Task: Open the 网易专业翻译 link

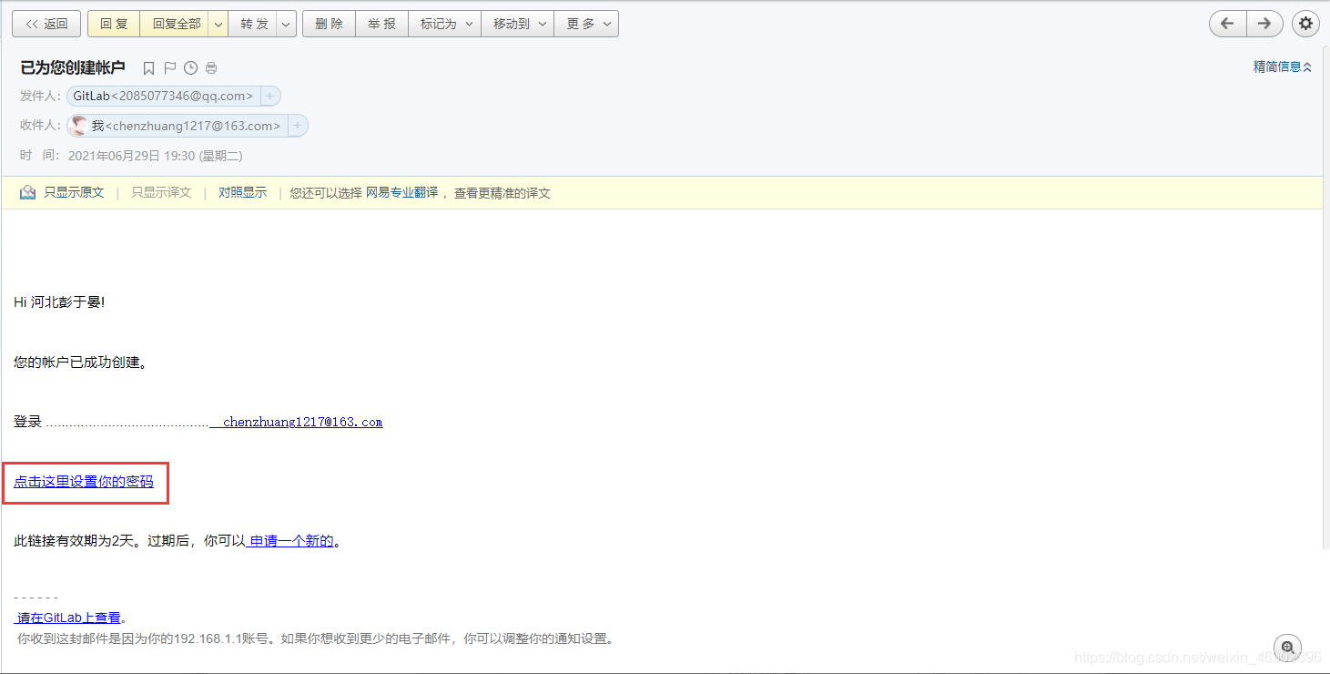Action: coord(401,192)
